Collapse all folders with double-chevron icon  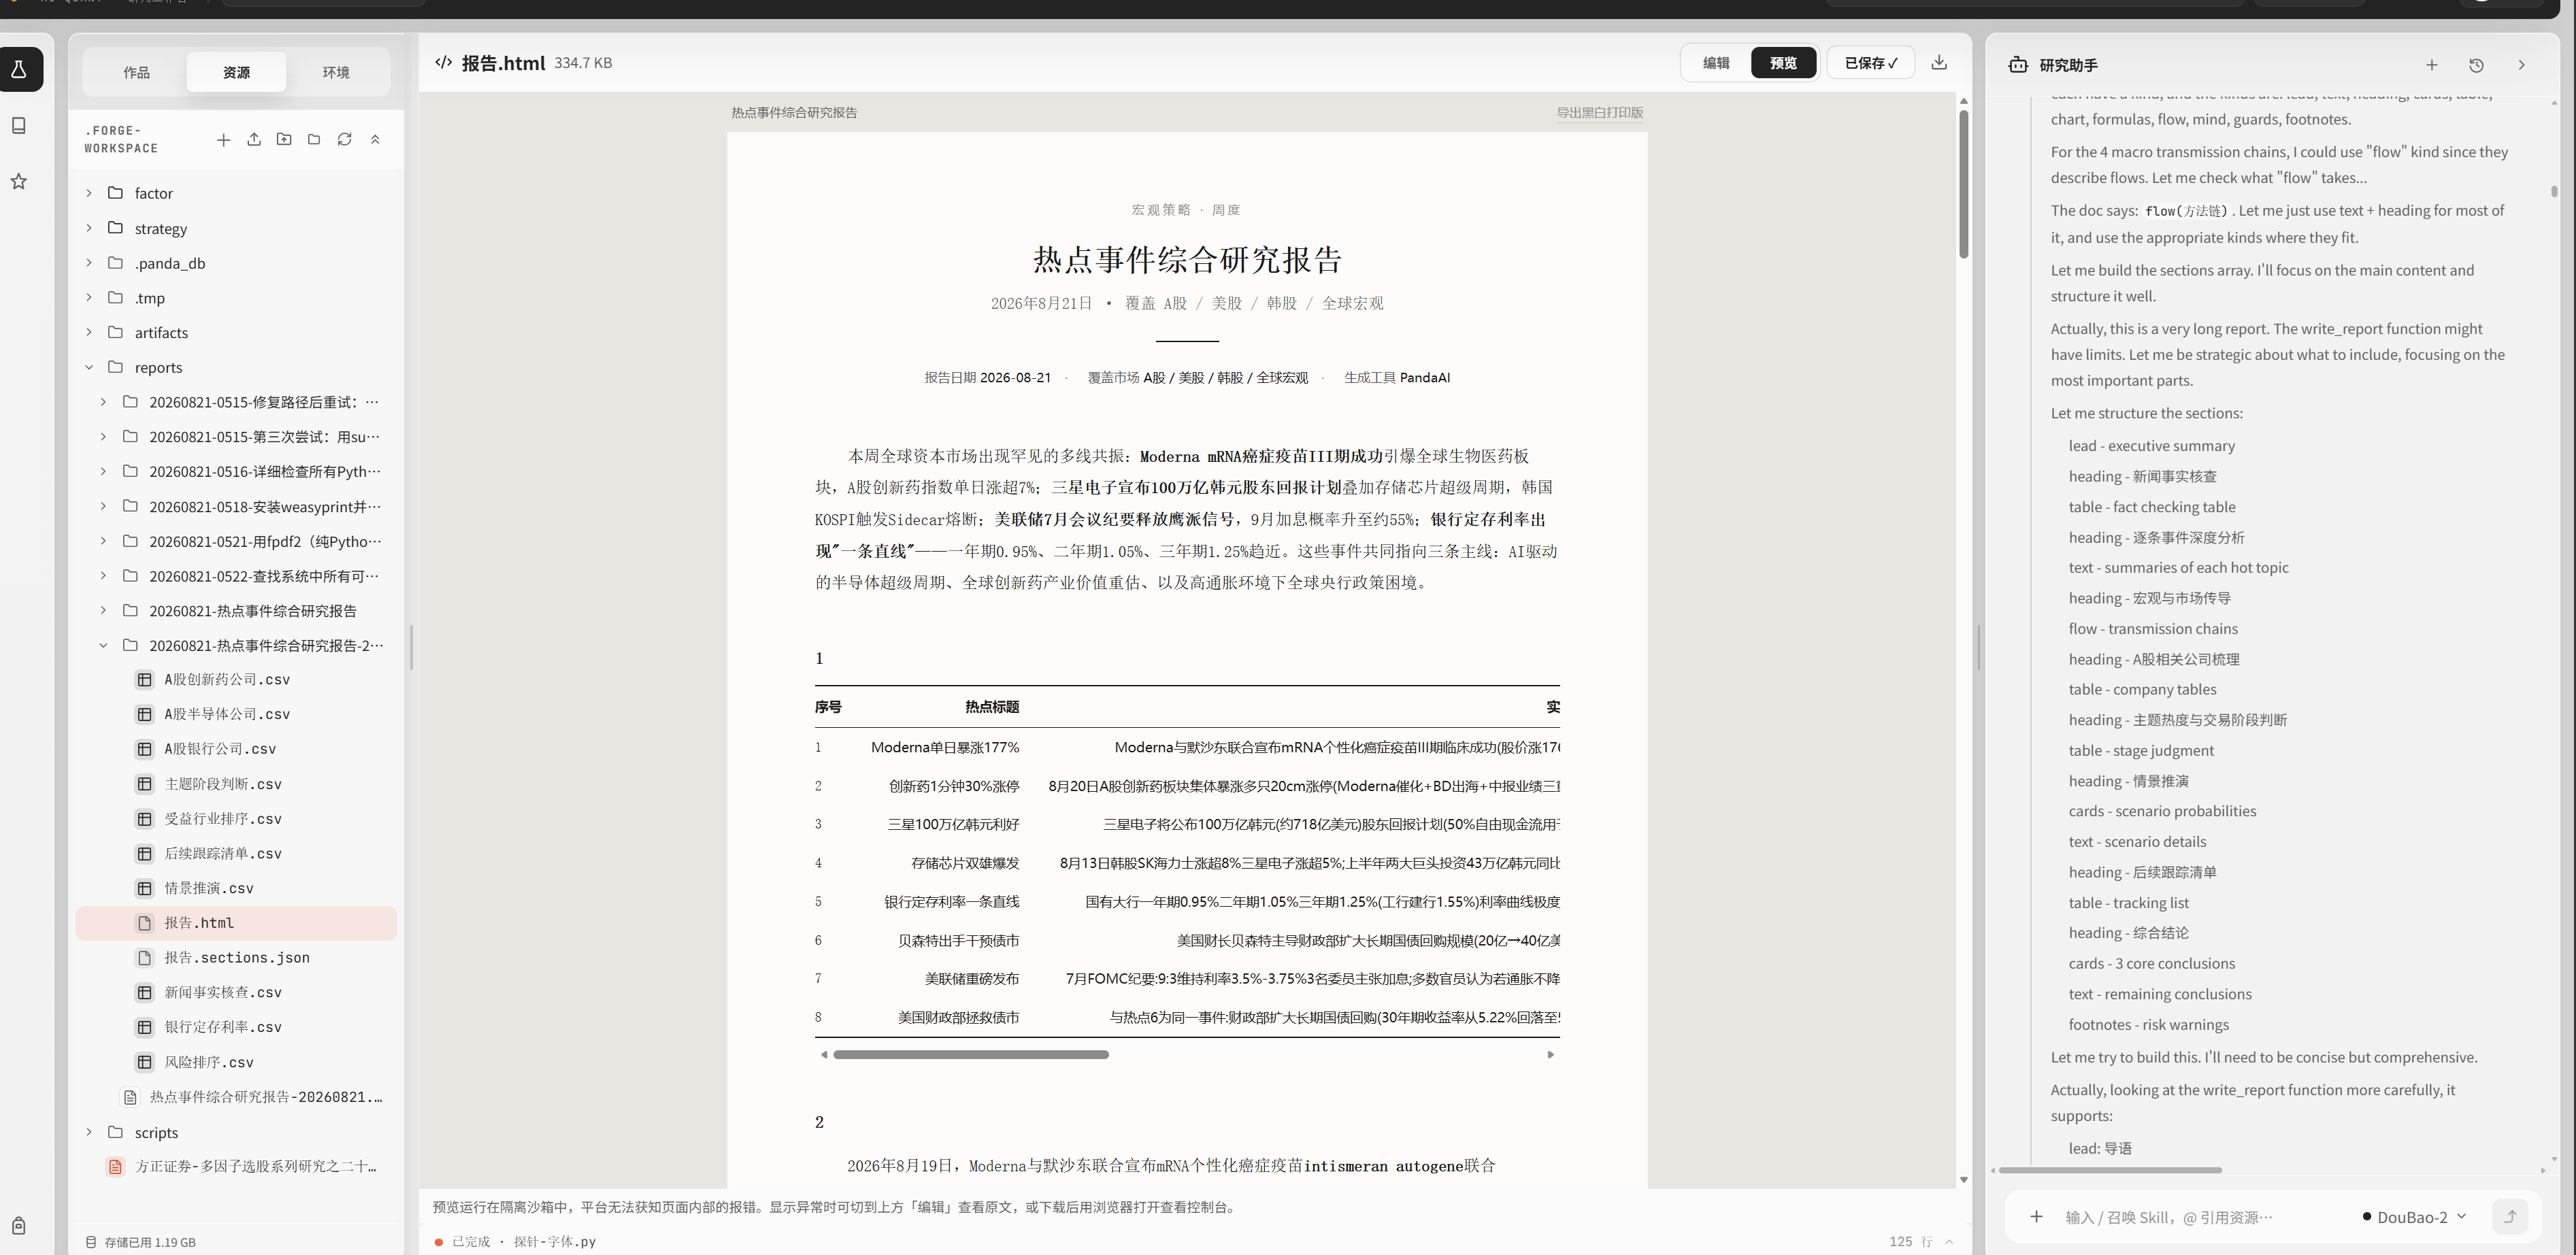tap(375, 140)
